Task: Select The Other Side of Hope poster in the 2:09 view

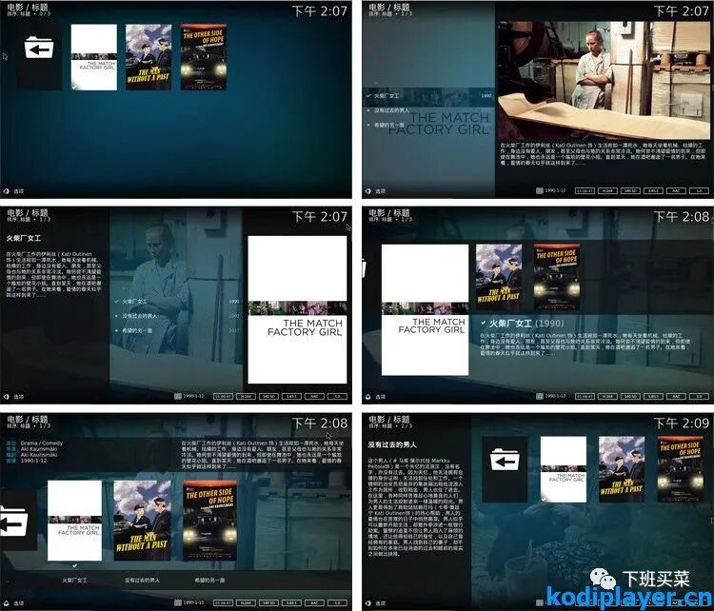Action: [x=680, y=469]
